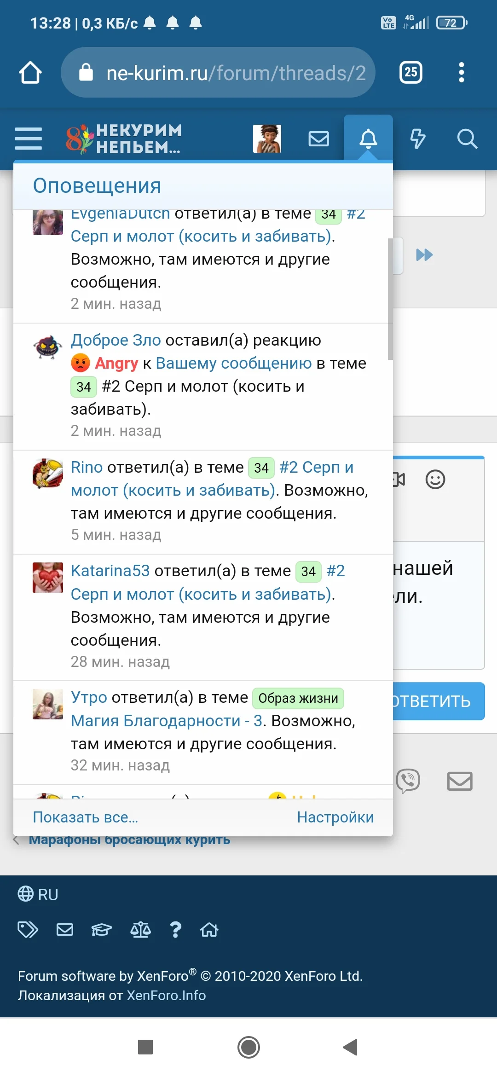Open notification Настройки link
The height and width of the screenshot is (1077, 497).
point(335,817)
